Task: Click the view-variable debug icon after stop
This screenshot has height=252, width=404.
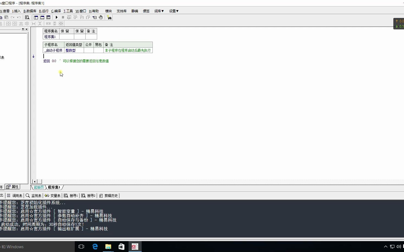Action: click(69, 17)
